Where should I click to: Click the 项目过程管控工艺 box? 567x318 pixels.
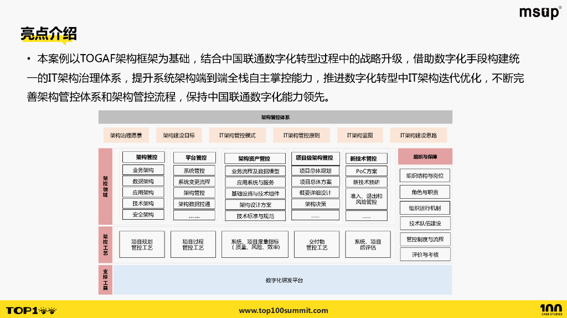[193, 245]
